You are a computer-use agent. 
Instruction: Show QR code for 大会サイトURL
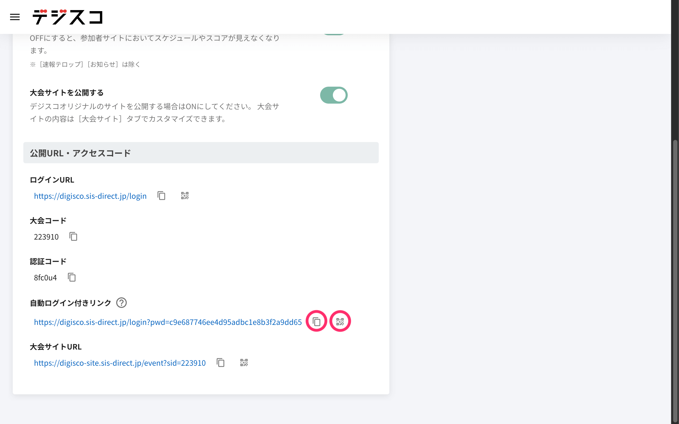[x=244, y=363]
